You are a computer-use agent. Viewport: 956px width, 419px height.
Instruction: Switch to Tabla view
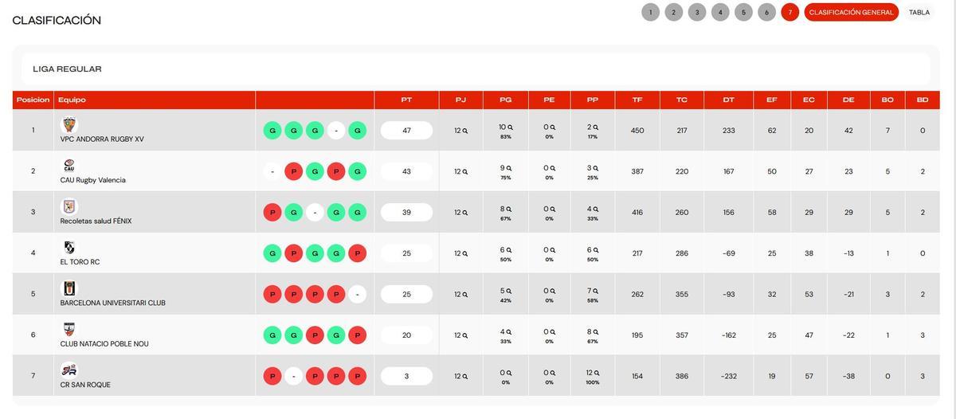pos(919,12)
